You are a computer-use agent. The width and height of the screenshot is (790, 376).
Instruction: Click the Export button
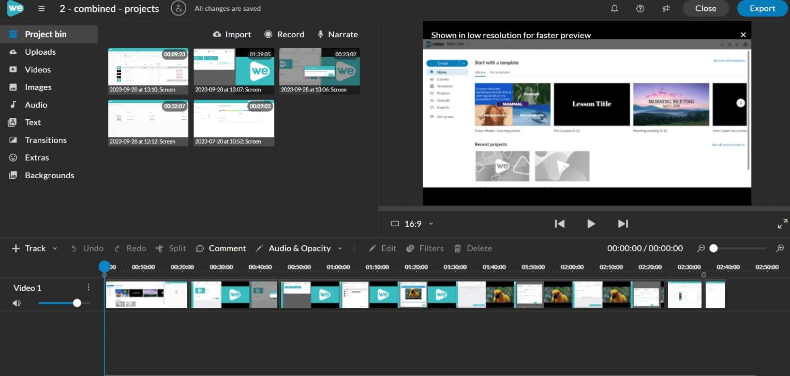coord(763,8)
